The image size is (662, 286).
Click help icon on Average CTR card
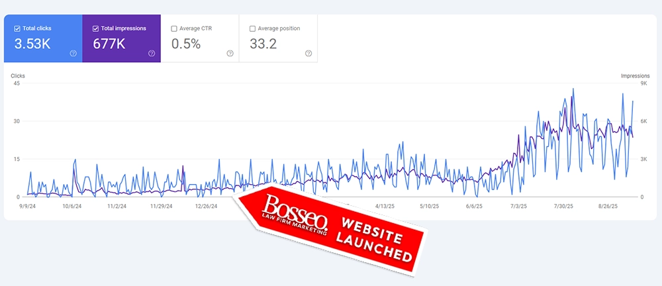click(x=230, y=54)
